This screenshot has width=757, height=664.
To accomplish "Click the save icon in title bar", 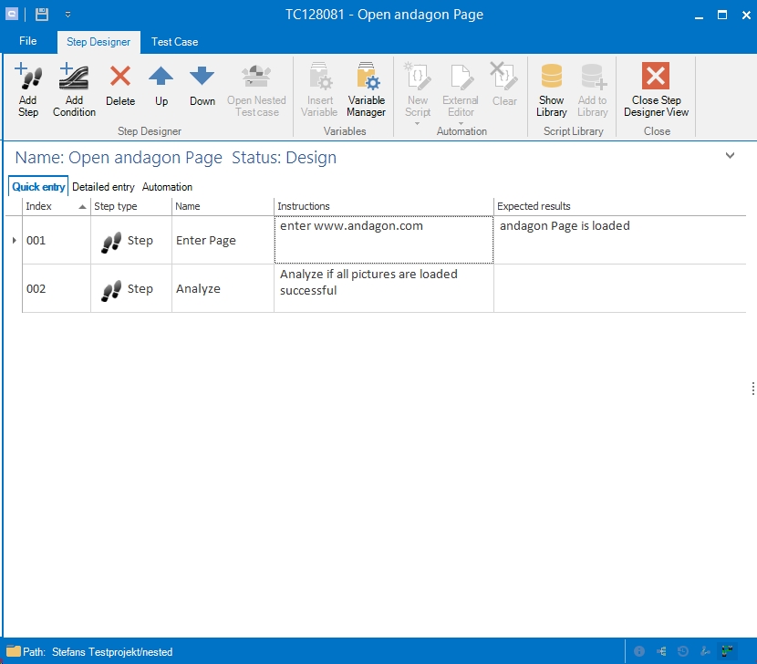I will tap(41, 15).
